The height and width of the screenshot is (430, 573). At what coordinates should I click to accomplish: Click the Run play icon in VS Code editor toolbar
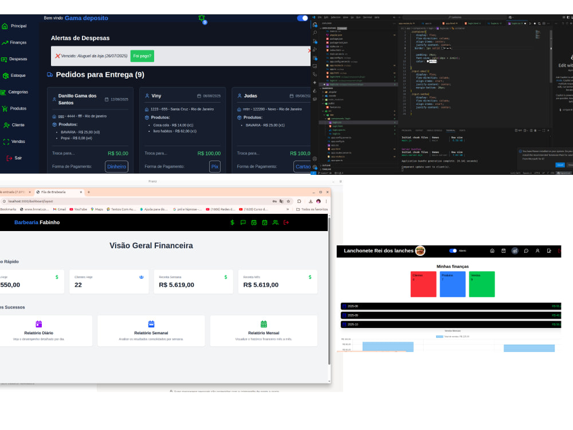click(530, 24)
